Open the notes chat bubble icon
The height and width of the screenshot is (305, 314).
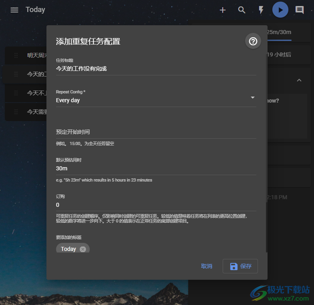[300, 10]
